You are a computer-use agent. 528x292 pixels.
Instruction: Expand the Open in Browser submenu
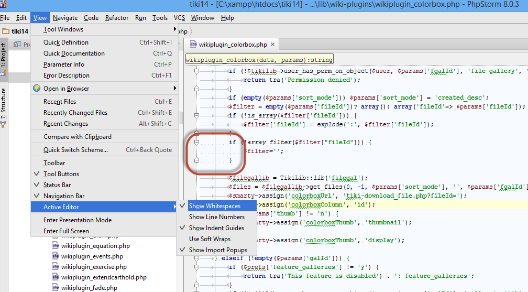pyautogui.click(x=104, y=89)
